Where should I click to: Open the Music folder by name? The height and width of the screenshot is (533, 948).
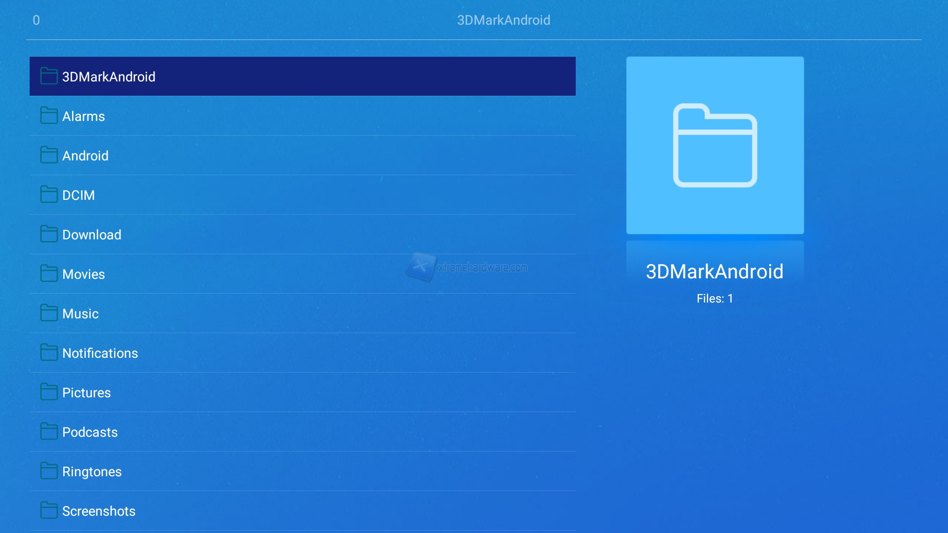click(80, 314)
